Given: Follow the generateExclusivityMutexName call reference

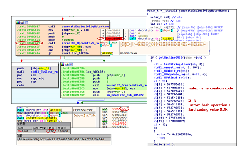Looking at the screenshot, I should (85, 27).
